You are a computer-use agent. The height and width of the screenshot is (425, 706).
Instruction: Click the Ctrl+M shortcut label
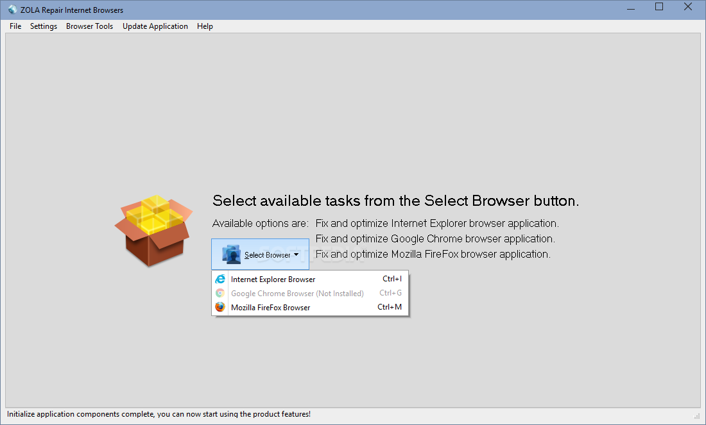[x=390, y=307]
